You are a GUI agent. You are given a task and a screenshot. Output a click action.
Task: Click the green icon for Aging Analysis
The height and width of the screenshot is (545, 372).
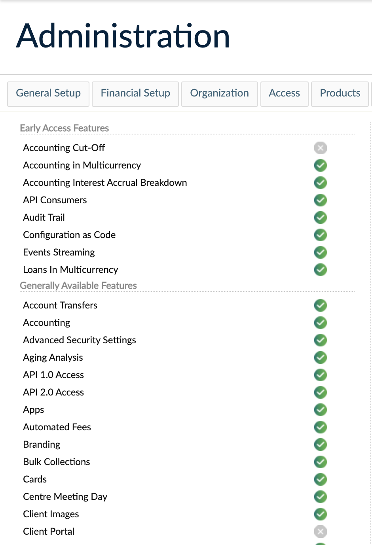320,358
